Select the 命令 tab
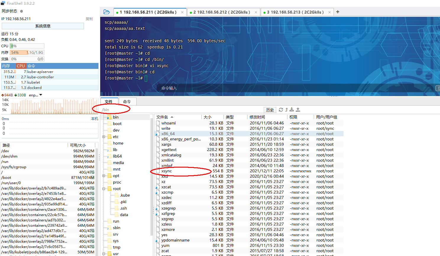440x256 pixels. click(x=127, y=101)
